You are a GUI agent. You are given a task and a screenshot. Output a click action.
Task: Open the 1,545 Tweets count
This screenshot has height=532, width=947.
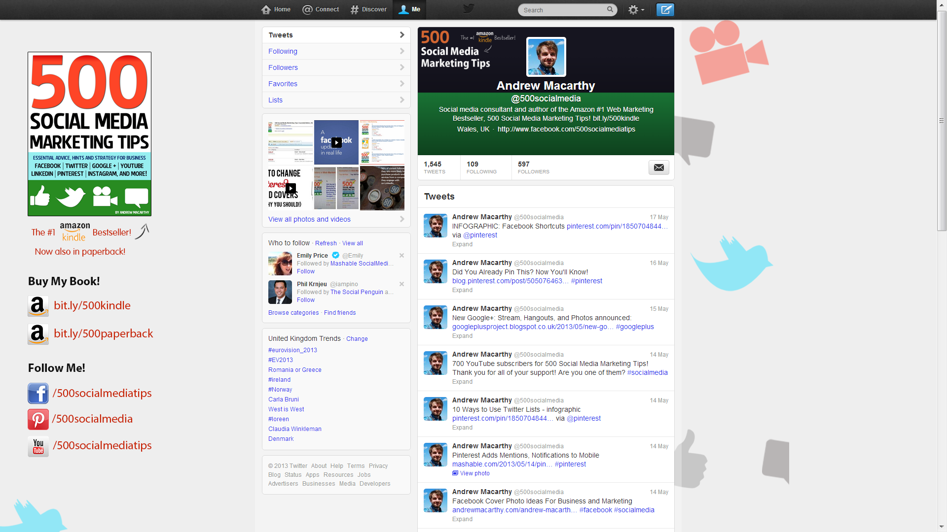435,167
